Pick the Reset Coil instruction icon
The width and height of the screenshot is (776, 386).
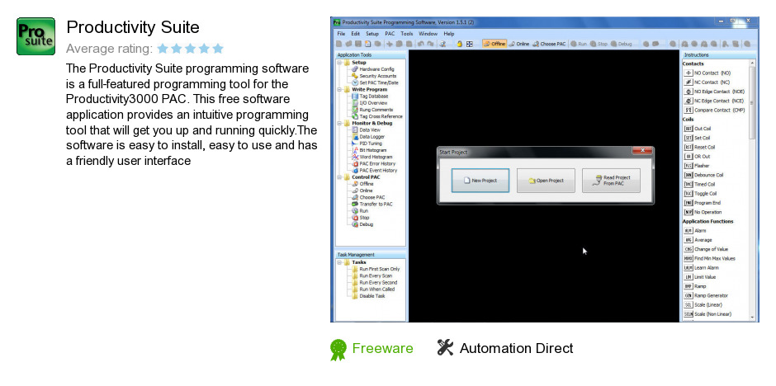688,148
